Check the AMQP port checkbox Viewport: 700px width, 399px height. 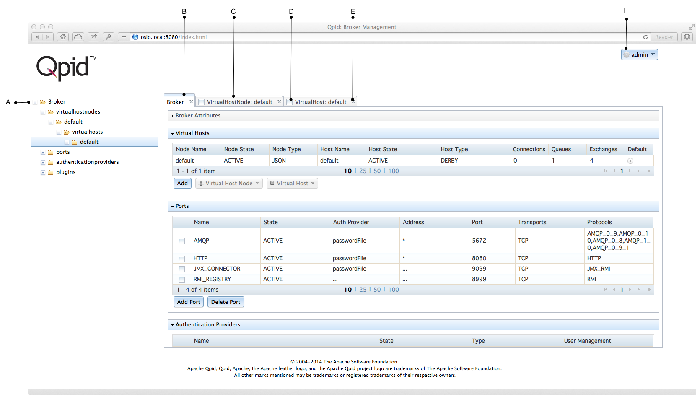(x=181, y=241)
